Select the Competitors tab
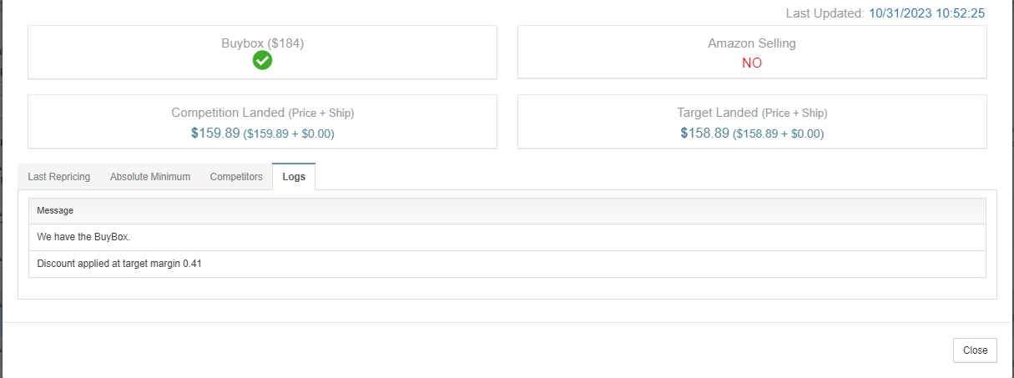1014x378 pixels. tap(236, 177)
